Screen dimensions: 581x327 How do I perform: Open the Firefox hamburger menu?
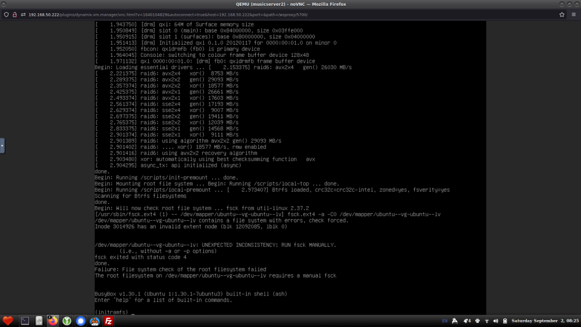(573, 15)
